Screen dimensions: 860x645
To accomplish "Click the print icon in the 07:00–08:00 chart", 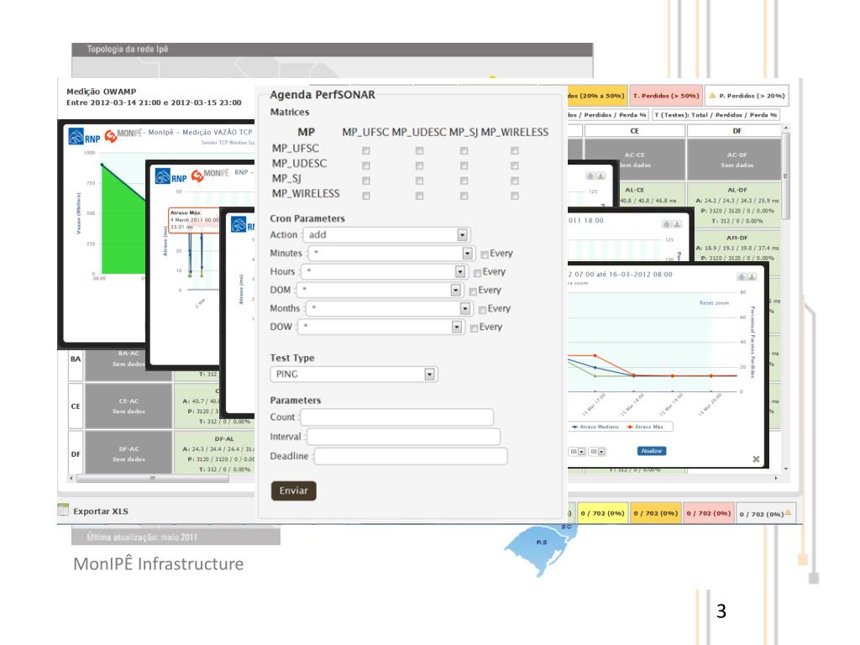I will click(742, 277).
